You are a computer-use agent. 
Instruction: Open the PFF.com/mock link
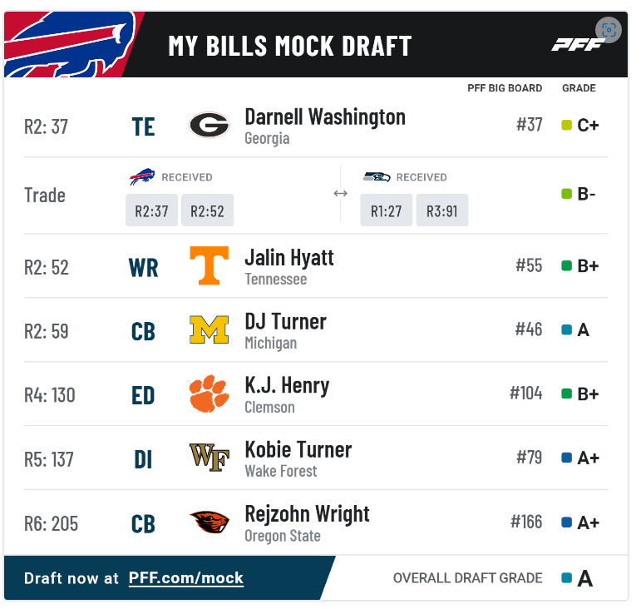tap(186, 578)
